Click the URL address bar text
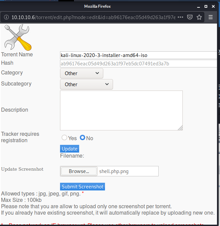This screenshot has width=220, height=226. click(94, 17)
